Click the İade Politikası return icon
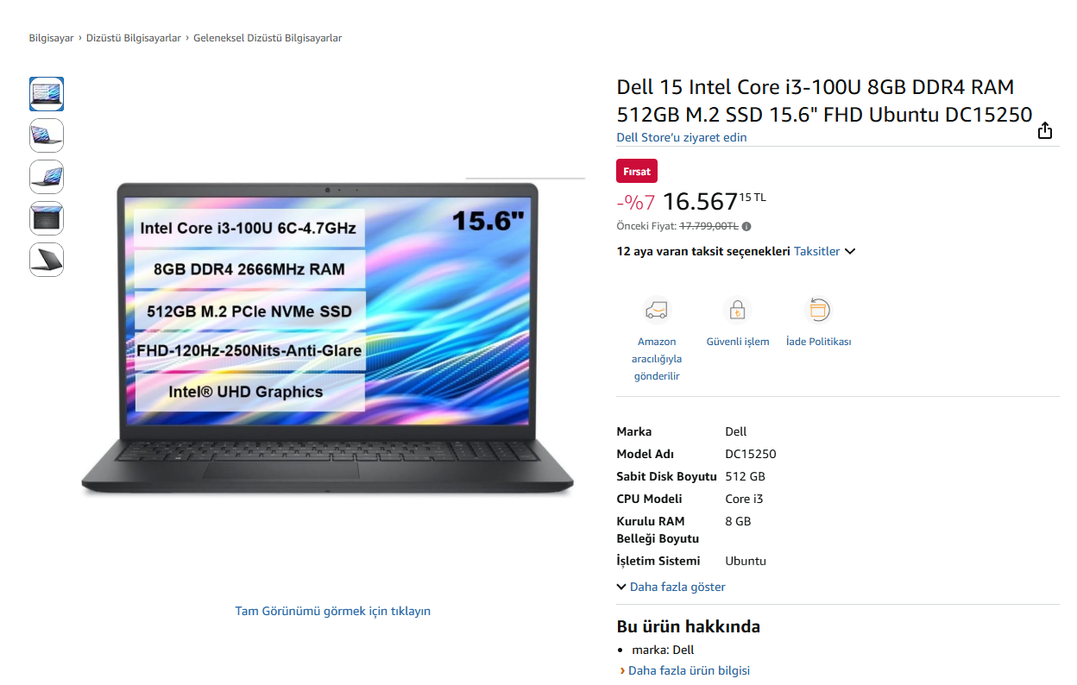 coord(818,310)
